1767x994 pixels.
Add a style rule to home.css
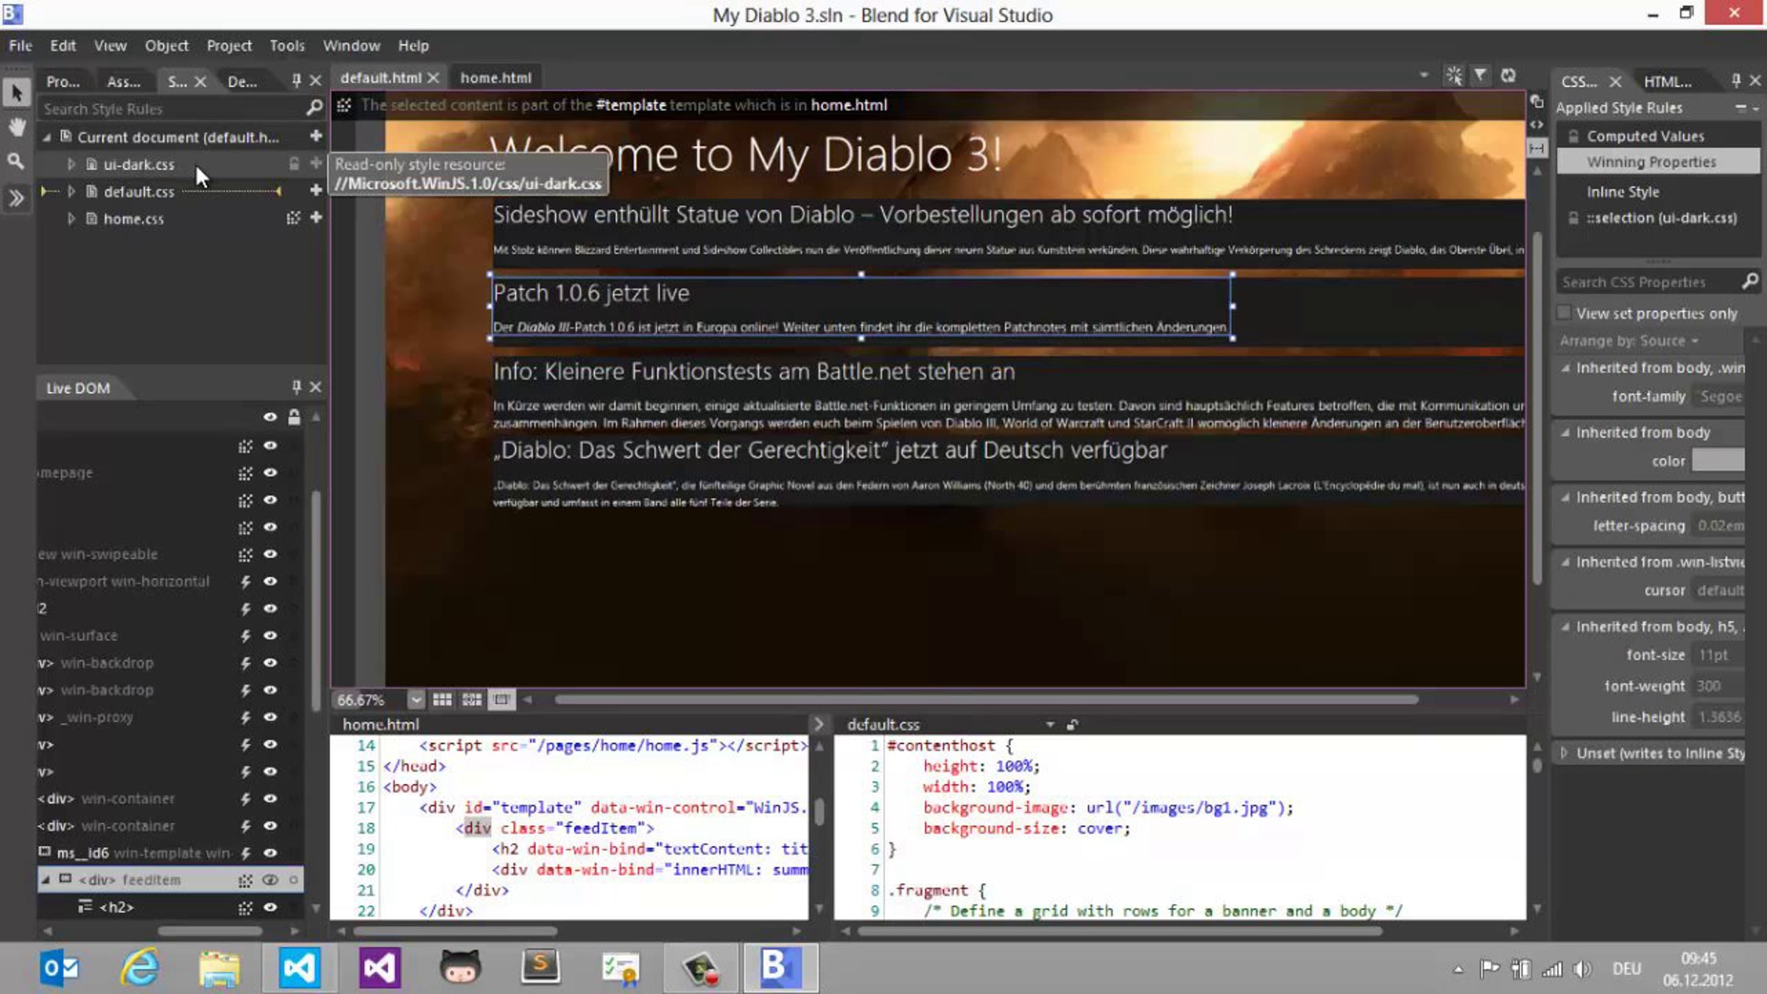[x=316, y=218]
